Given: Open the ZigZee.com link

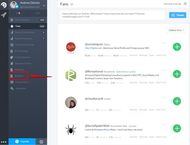Looking at the screenshot, I should [93, 48].
